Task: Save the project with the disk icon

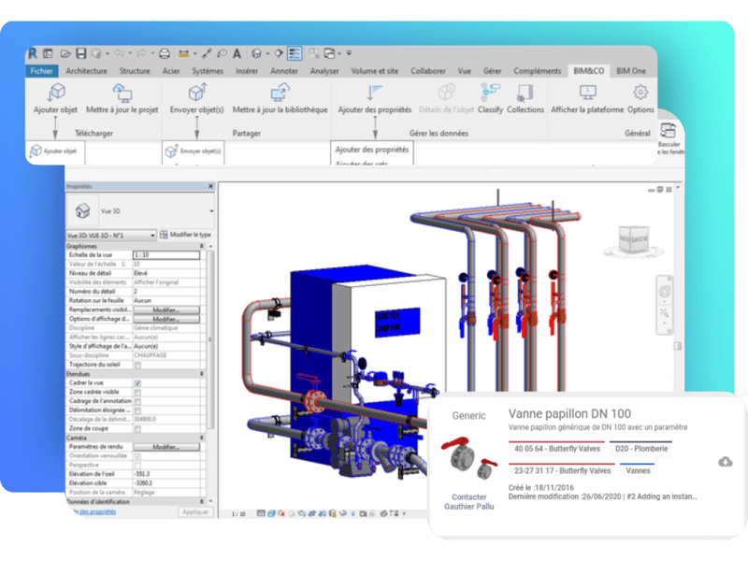Action: 80,51
